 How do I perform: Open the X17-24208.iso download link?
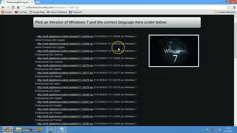(x=65, y=36)
